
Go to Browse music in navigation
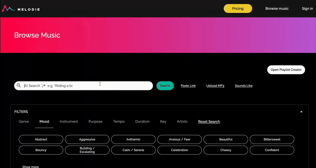277,8
